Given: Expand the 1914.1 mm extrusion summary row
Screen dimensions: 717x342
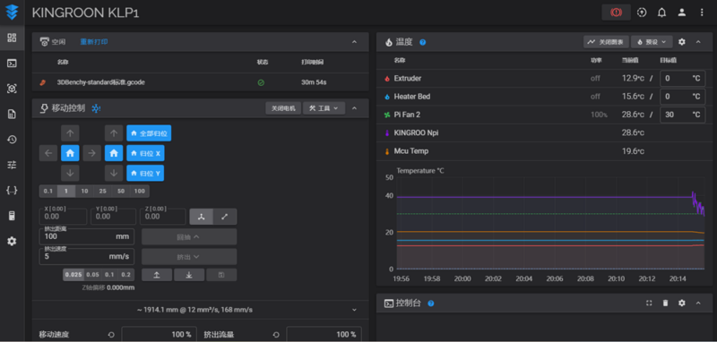Looking at the screenshot, I should tap(200, 310).
